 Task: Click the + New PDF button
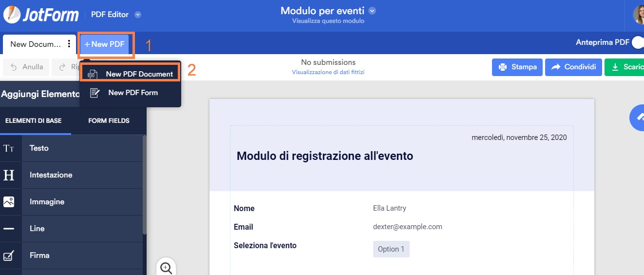pyautogui.click(x=105, y=44)
